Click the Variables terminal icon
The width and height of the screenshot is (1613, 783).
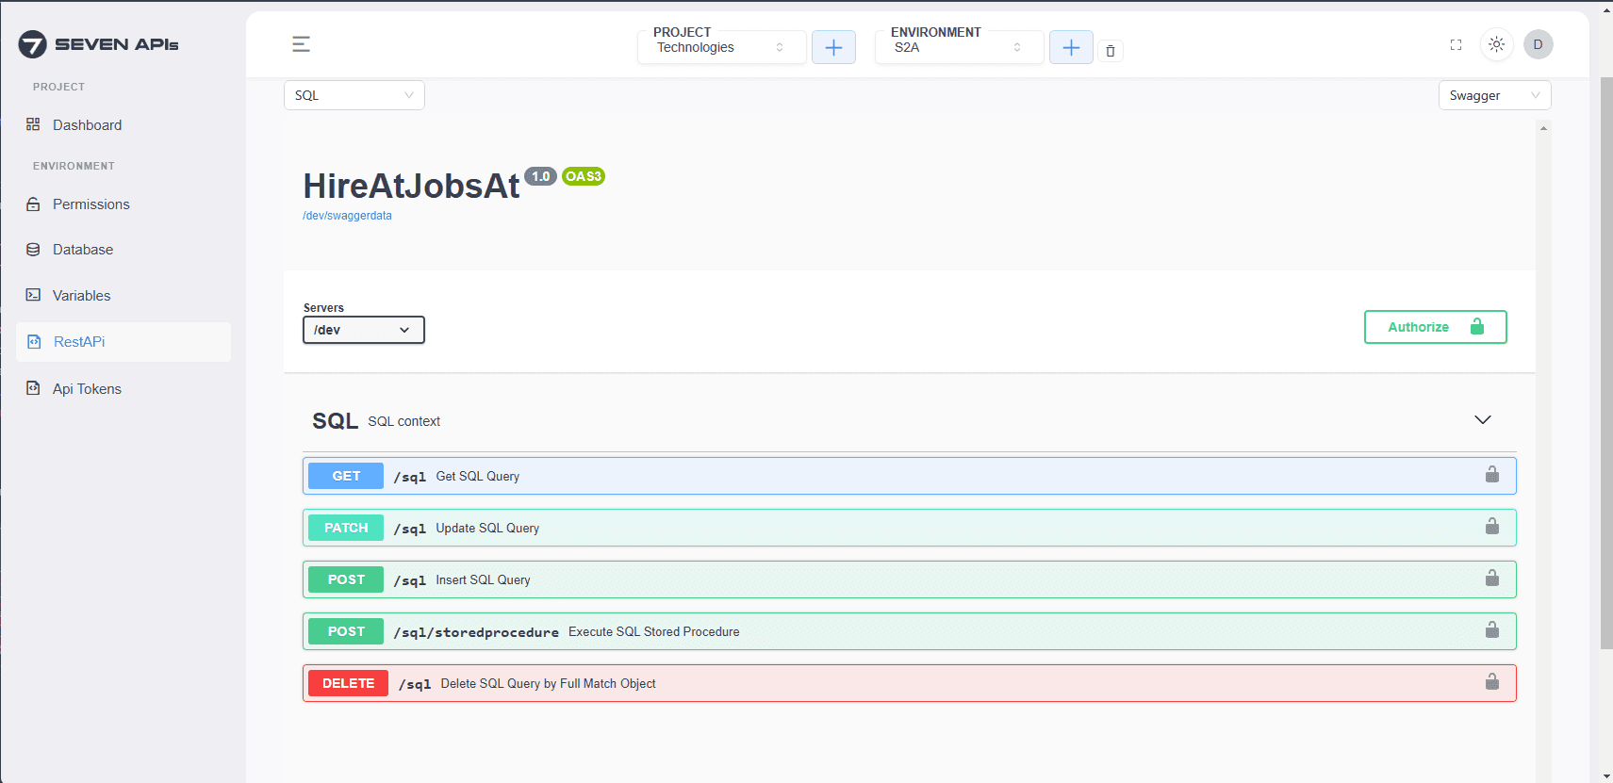[x=33, y=295]
